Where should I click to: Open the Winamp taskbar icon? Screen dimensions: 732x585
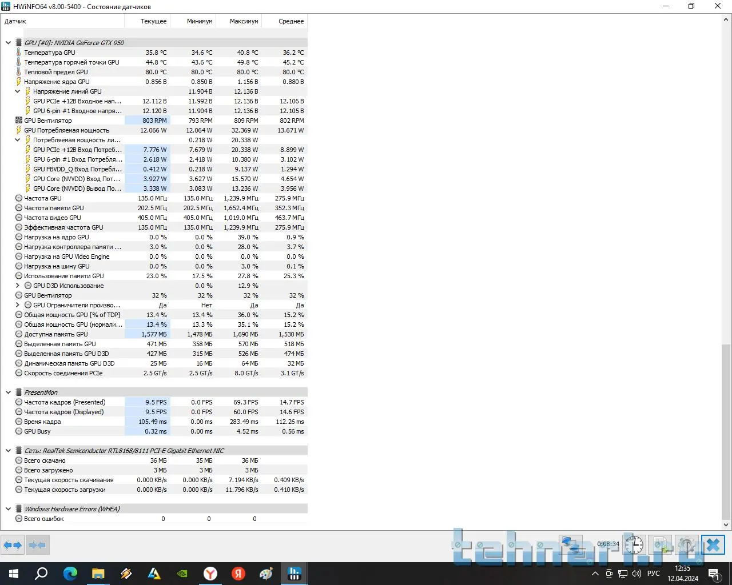pyautogui.click(x=126, y=574)
